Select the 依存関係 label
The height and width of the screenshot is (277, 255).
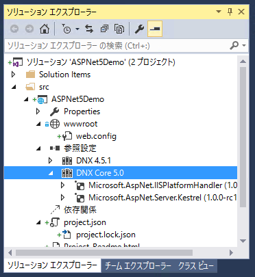80,210
